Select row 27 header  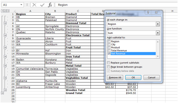point(13,93)
